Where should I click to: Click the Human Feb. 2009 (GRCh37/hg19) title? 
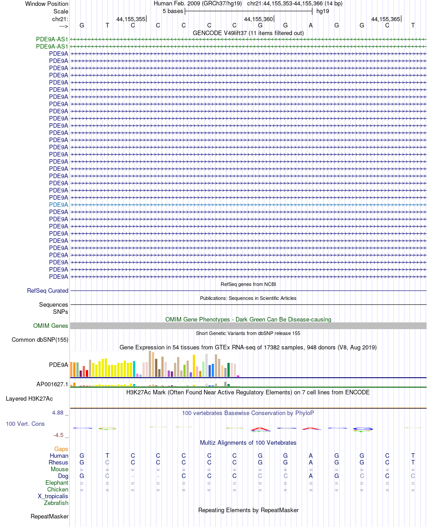pos(197,4)
